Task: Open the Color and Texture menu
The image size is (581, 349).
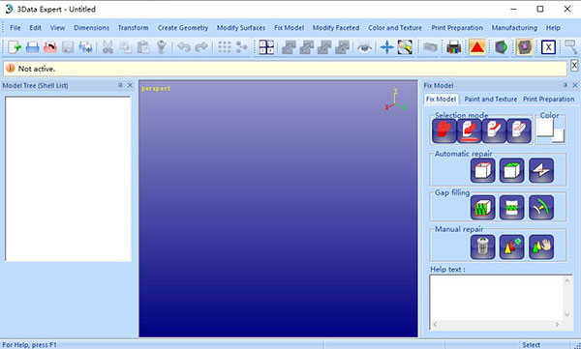Action: click(x=395, y=28)
